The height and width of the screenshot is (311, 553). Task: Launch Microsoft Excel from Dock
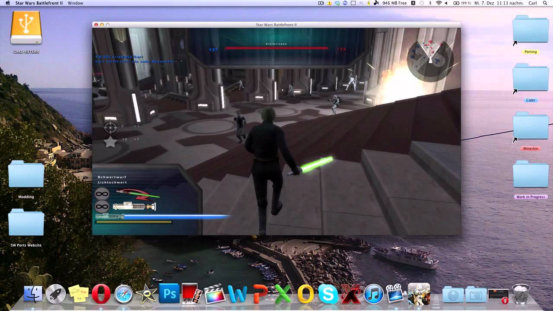click(283, 294)
